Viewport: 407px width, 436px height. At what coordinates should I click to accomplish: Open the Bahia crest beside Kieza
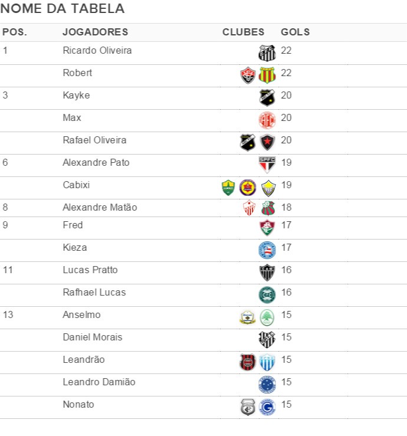tap(267, 250)
